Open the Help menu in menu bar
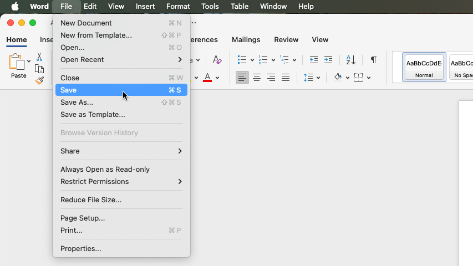The width and height of the screenshot is (473, 266). [306, 6]
